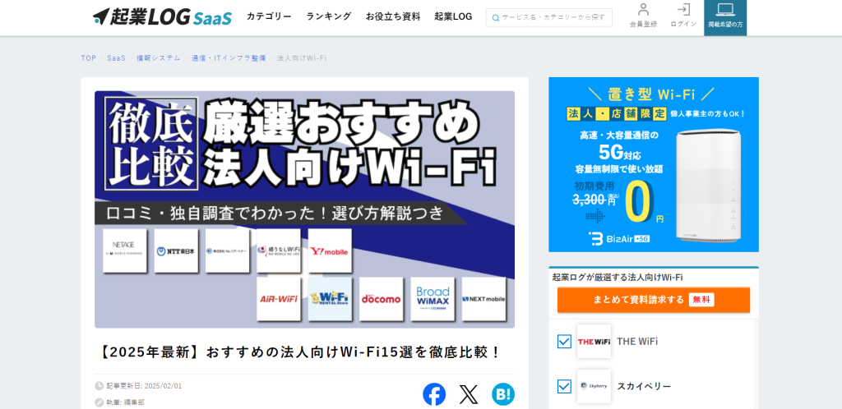Click the 徹底比較 hero banner image
The height and width of the screenshot is (409, 842).
click(x=304, y=209)
